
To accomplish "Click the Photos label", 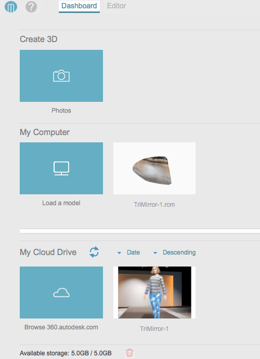I will pos(61,111).
